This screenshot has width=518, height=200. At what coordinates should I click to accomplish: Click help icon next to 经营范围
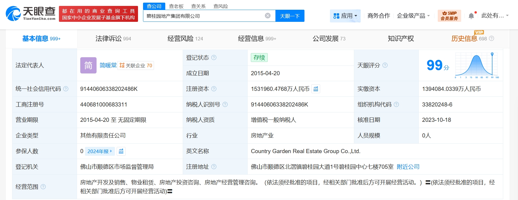(43, 187)
